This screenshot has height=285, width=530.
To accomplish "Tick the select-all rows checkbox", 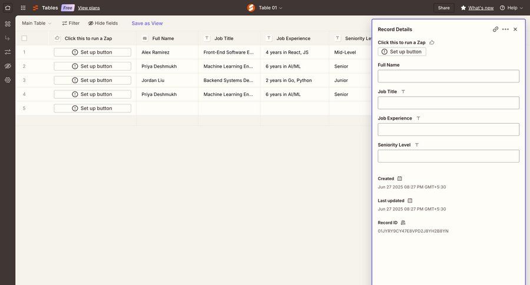I will pos(24,38).
